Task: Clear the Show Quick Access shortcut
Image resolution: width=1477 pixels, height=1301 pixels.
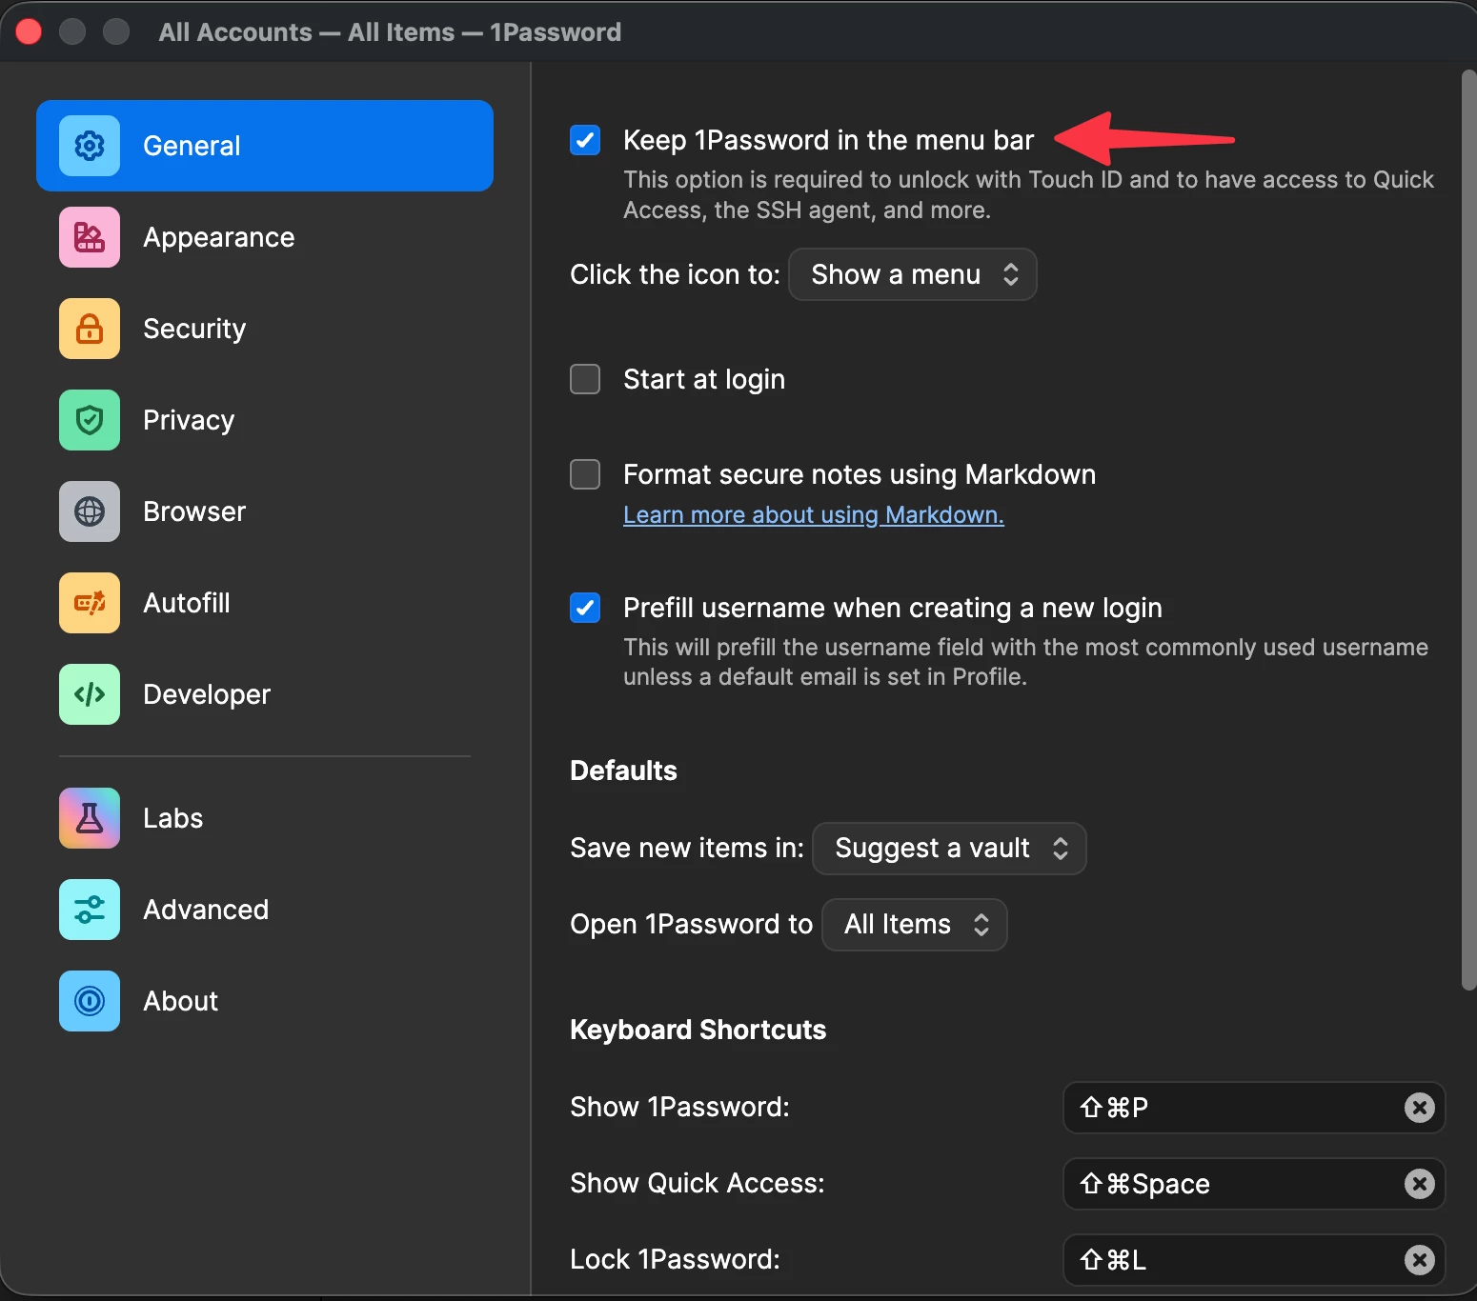Action: click(x=1419, y=1184)
